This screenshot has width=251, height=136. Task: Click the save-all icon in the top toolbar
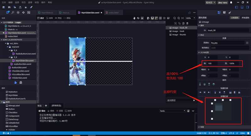coord(15,7)
